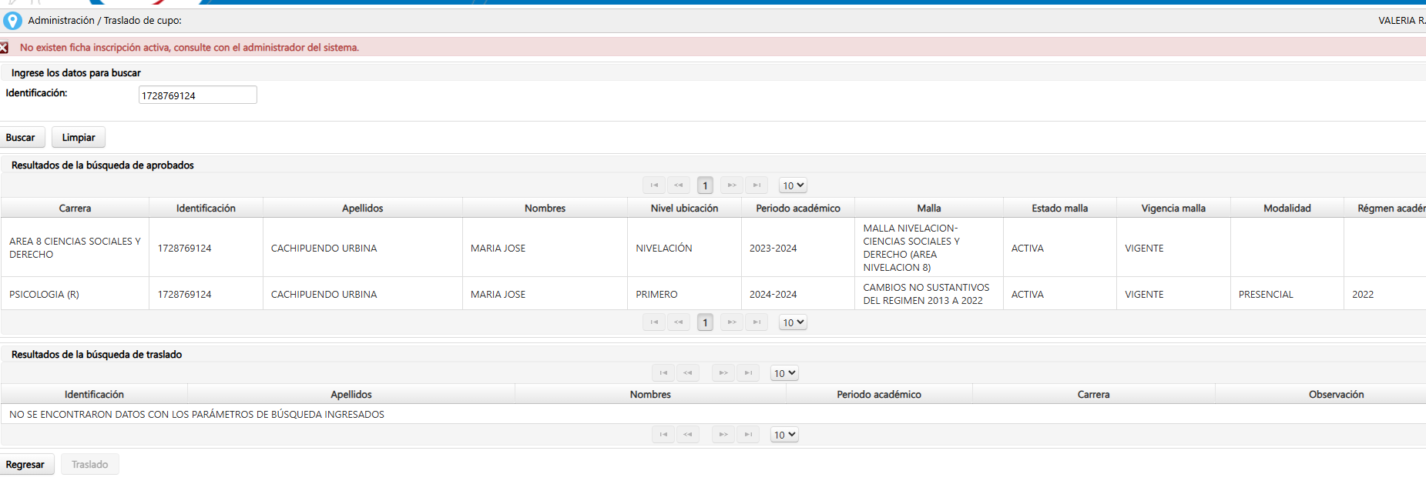Click first page icon in bottom aprobados paginator
Viewport: 1426px width, 504px height.
click(x=654, y=322)
